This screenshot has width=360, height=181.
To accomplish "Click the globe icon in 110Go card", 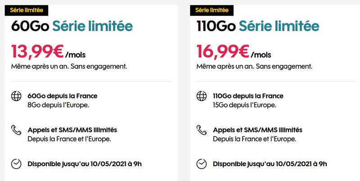I will [x=202, y=96].
